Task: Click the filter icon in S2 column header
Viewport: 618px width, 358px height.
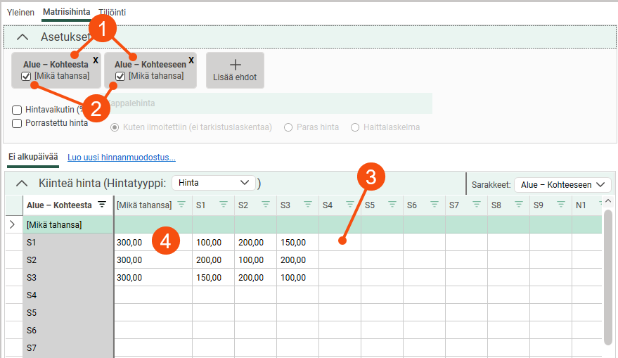Action: pyautogui.click(x=266, y=205)
